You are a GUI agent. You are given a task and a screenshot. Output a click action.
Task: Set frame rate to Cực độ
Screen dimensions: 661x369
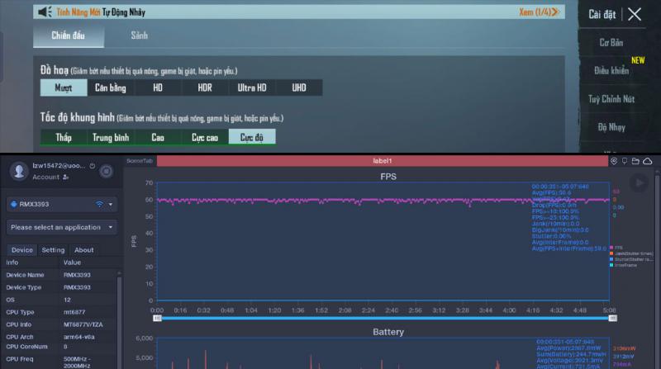point(252,137)
